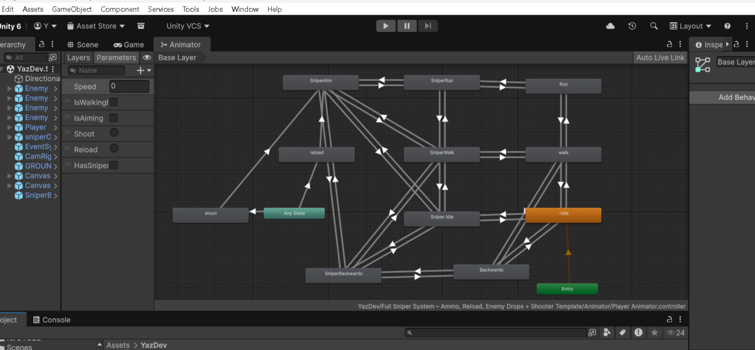Open the Window menu

245,9
